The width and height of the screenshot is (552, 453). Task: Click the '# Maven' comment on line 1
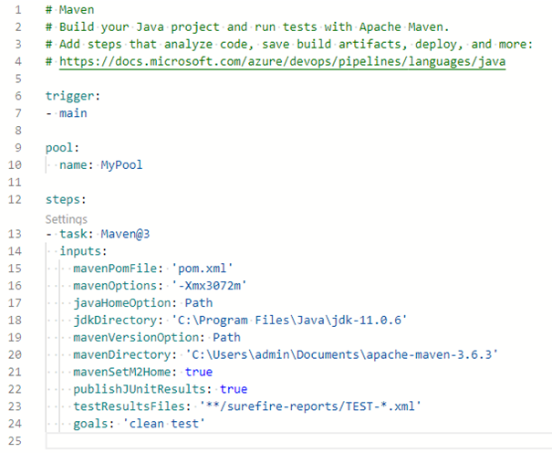coord(69,10)
